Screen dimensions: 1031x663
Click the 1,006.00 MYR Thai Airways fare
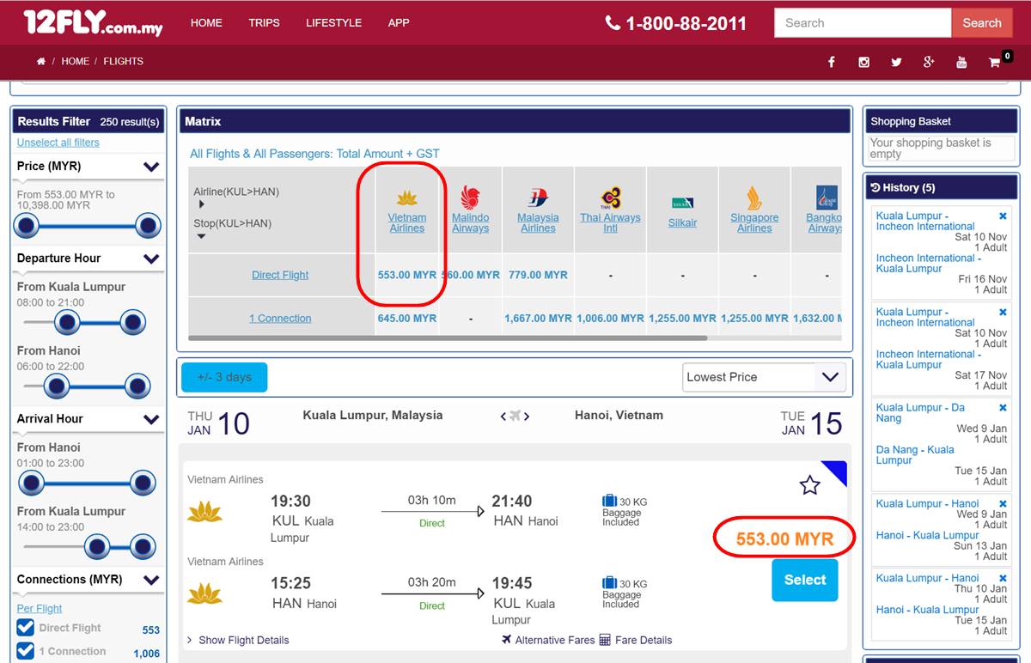pyautogui.click(x=610, y=319)
